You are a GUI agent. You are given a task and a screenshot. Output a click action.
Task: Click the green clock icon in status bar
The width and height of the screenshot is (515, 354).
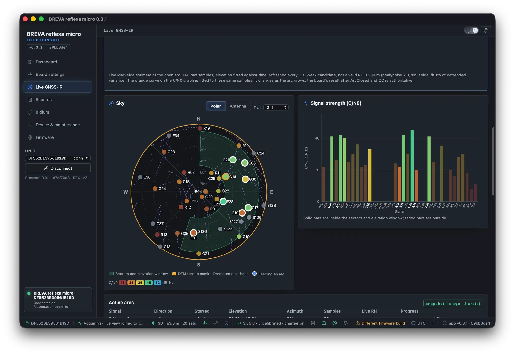coord(335,323)
